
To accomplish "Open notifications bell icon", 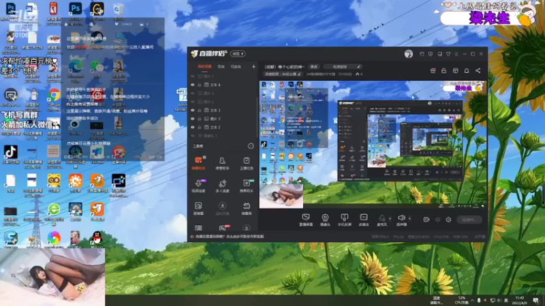I will (x=467, y=71).
